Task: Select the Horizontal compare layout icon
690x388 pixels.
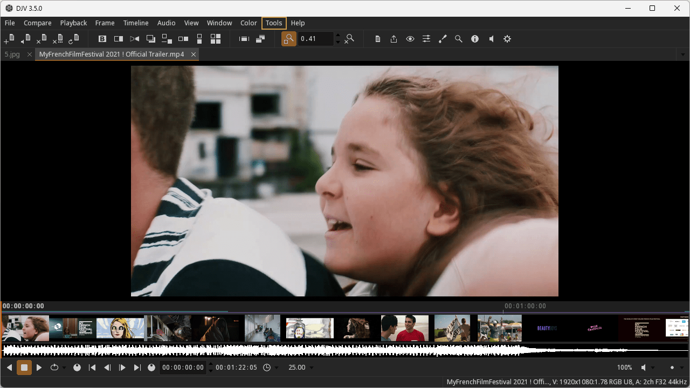Action: pyautogui.click(x=183, y=39)
